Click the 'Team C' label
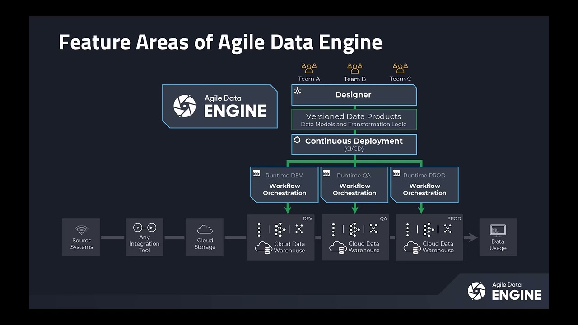578x325 pixels. click(401, 79)
